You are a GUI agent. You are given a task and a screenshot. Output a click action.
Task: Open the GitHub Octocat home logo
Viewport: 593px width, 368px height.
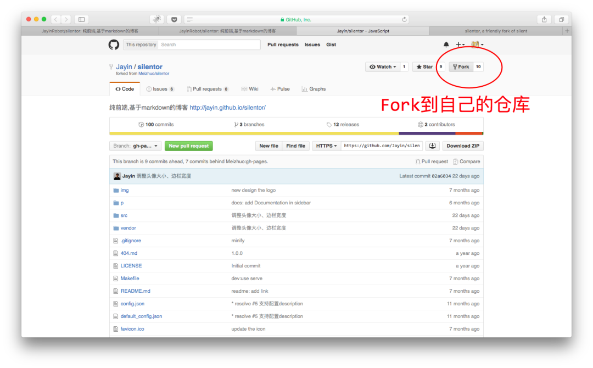114,44
